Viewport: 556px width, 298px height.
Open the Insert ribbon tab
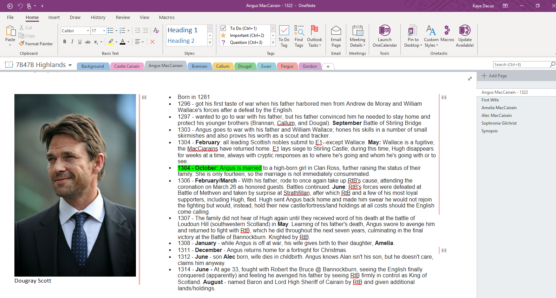[x=54, y=18]
